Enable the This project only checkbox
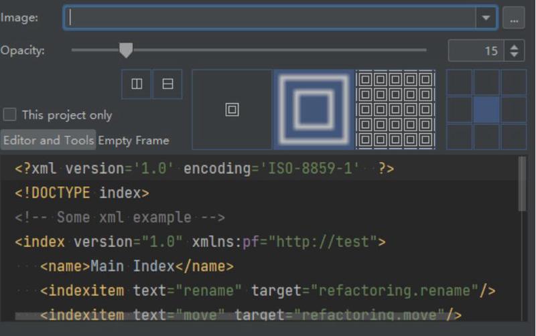The height and width of the screenshot is (336, 536). tap(10, 114)
